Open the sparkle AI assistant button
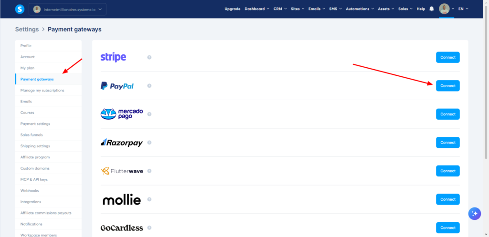This screenshot has height=237, width=489. coord(474,214)
